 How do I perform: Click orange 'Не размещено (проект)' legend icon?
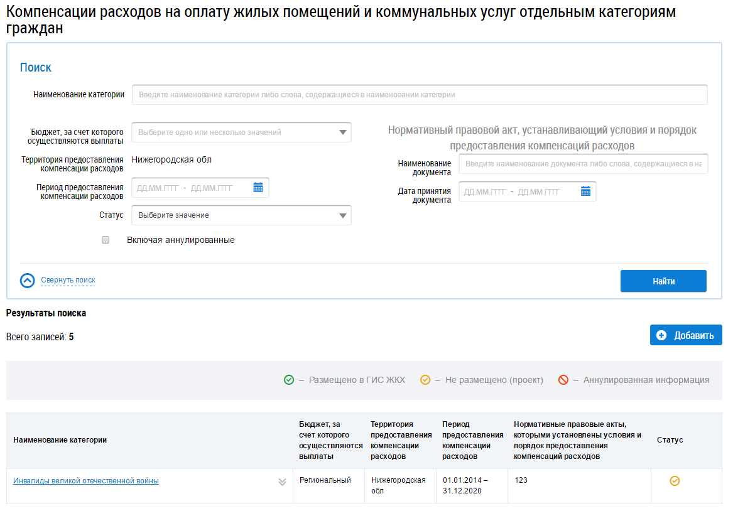[425, 380]
